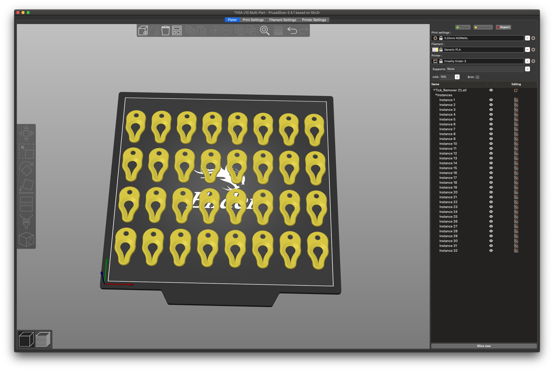The image size is (554, 371).
Task: Click the edit icon for Tick_Remover (1).stl
Action: click(x=516, y=90)
